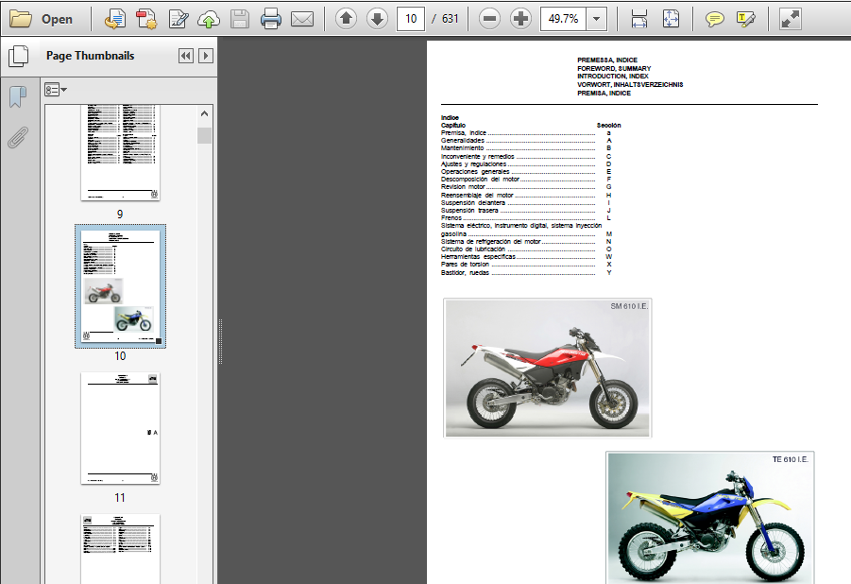Click the Page Thumbnails panel icon

19,56
